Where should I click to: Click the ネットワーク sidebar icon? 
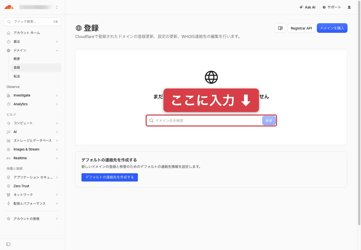9,195
